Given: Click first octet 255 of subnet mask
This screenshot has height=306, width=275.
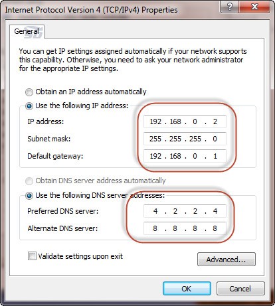Looking at the screenshot, I should pyautogui.click(x=155, y=139).
